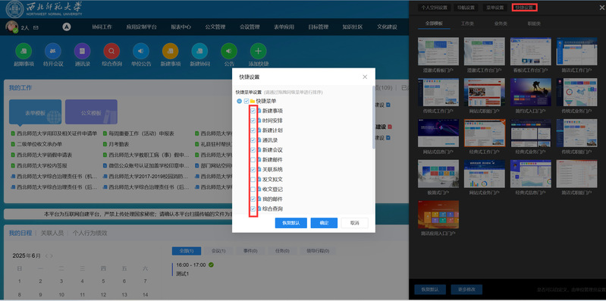The height and width of the screenshot is (301, 606).
Task: Open the 待开会议 shortcut icon
Action: pos(53,51)
